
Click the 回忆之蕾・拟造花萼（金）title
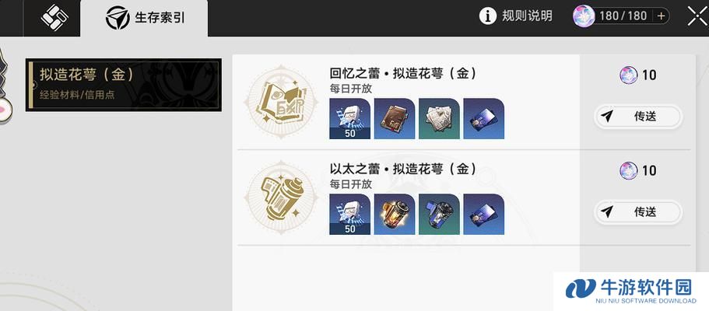[403, 73]
